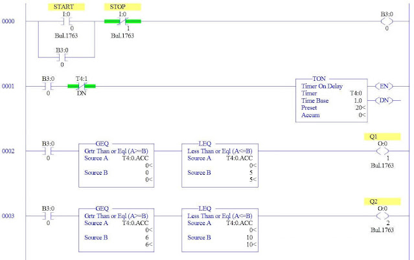This screenshot has width=414, height=260.
Task: Select the GEQ instruction header on rung 0003
Action: 102,208
